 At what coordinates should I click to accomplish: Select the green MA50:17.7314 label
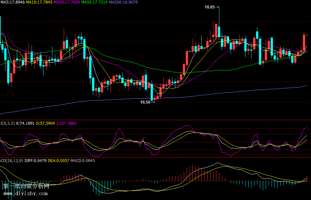(94, 2)
